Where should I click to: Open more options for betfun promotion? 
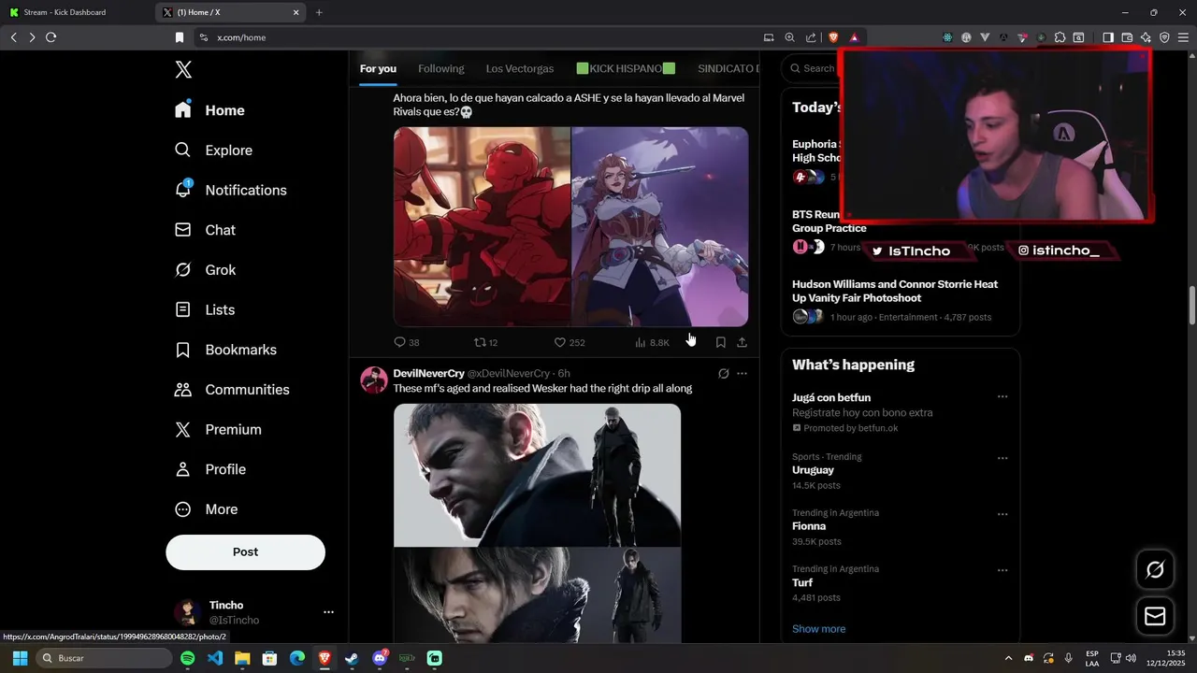[x=1002, y=397]
